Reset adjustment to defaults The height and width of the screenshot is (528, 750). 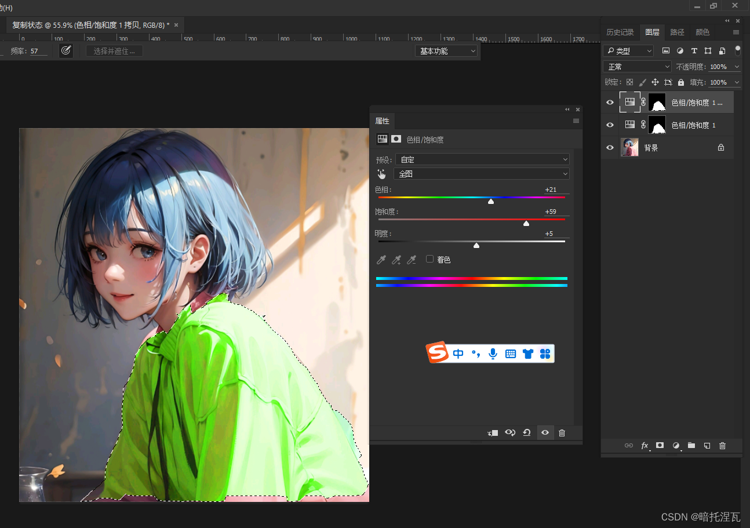[x=527, y=432]
